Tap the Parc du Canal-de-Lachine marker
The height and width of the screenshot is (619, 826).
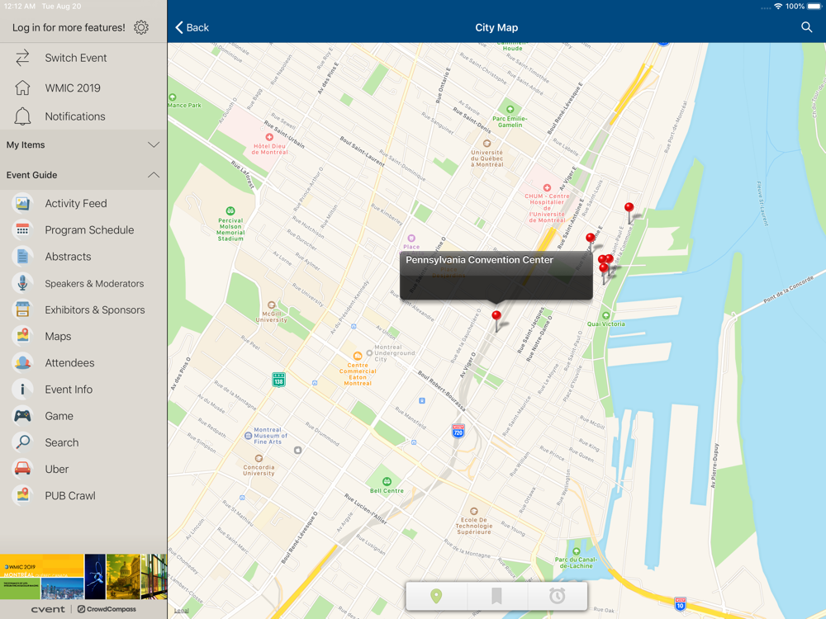pos(576,551)
